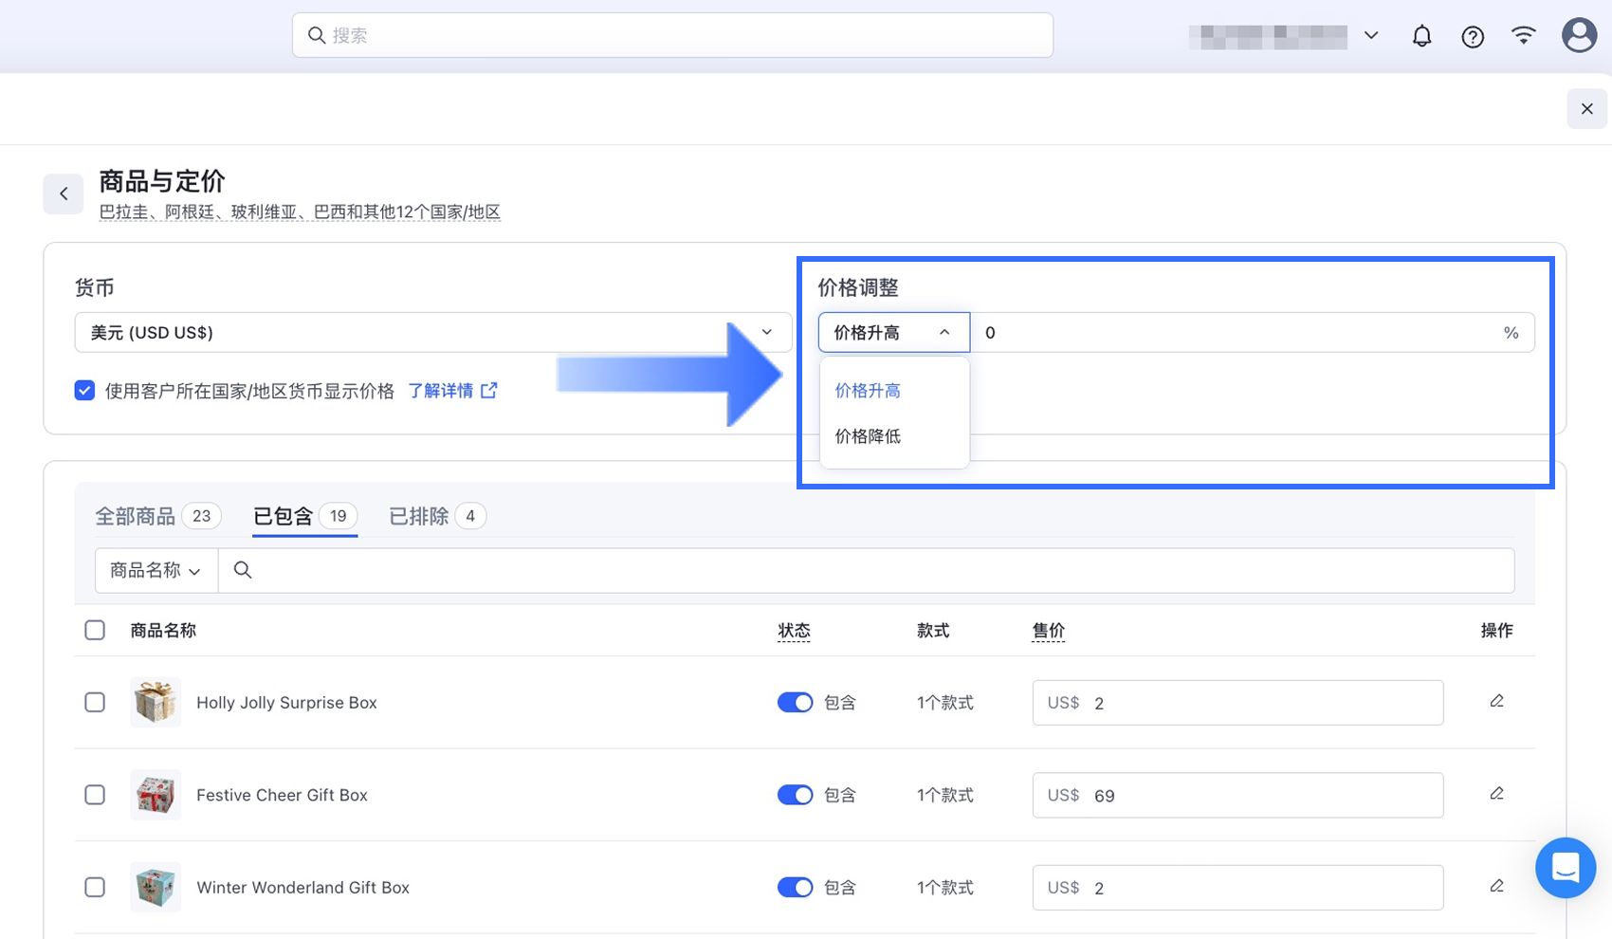
Task: Click the Festive Cheer Gift Box price field
Action: click(x=1237, y=795)
